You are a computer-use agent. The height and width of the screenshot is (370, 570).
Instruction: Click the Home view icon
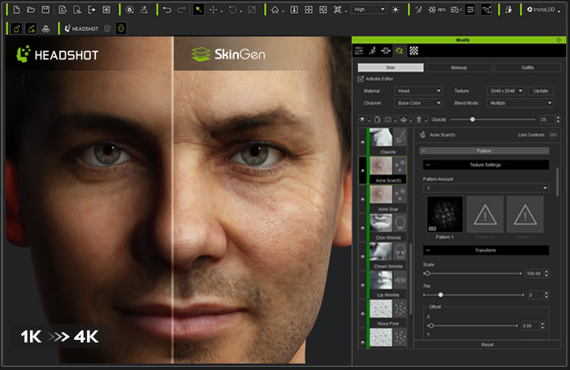coord(274,10)
